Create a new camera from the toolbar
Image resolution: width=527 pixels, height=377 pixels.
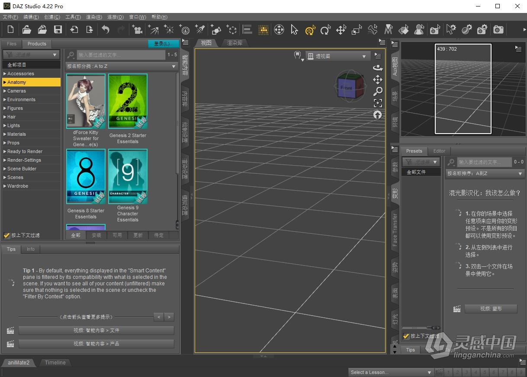click(138, 29)
